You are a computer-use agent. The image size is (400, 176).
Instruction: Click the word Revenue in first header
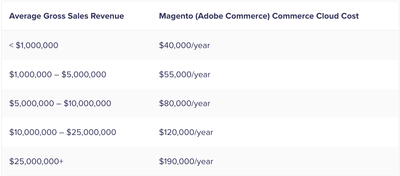[x=107, y=16]
